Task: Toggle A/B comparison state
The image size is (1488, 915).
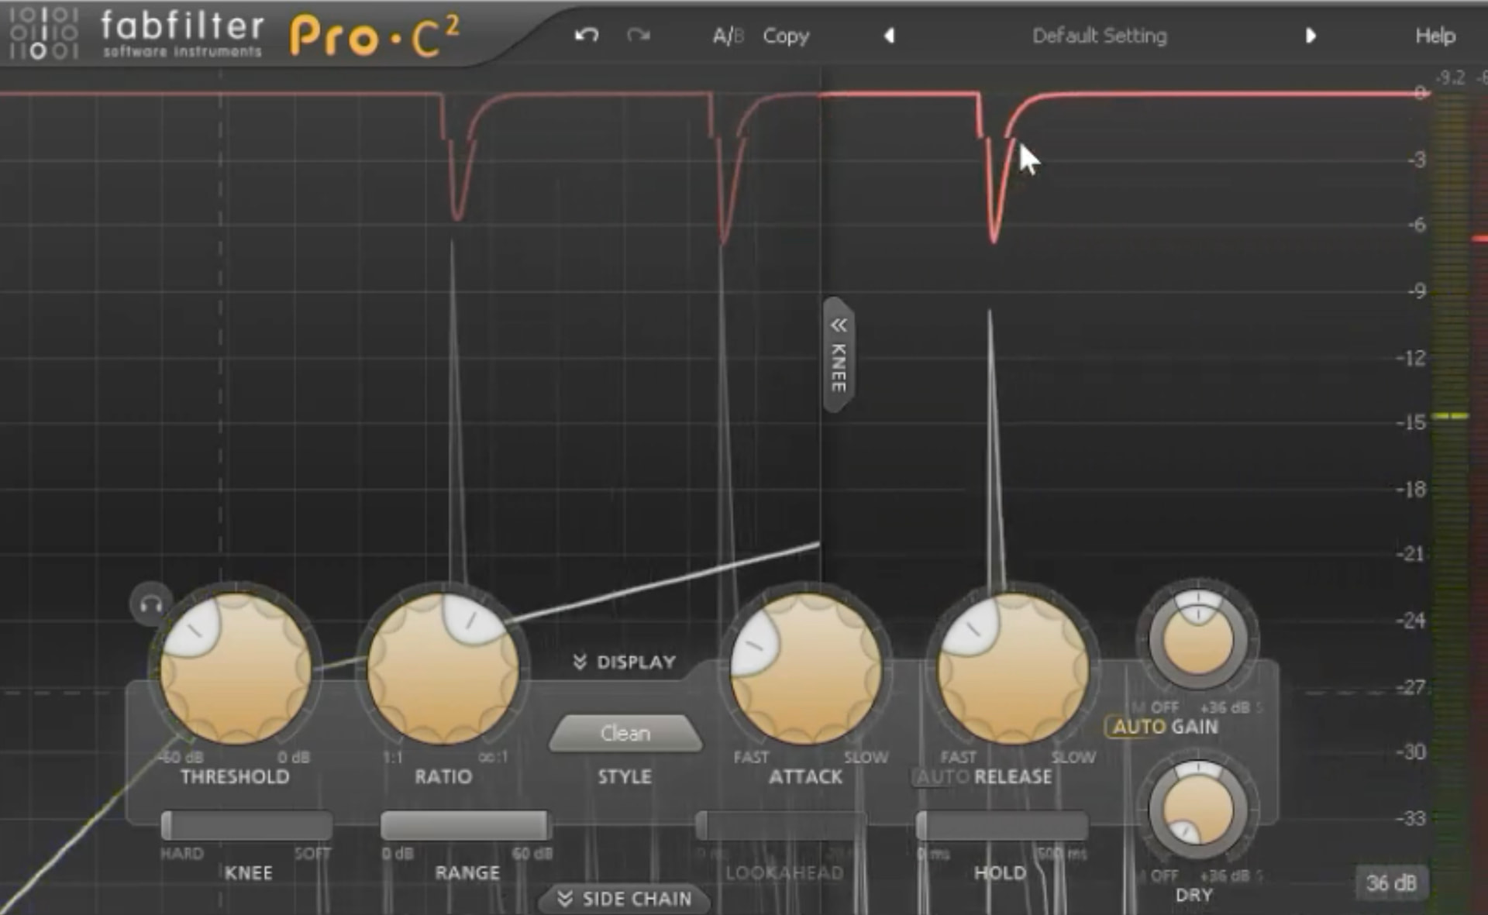Action: (x=727, y=36)
